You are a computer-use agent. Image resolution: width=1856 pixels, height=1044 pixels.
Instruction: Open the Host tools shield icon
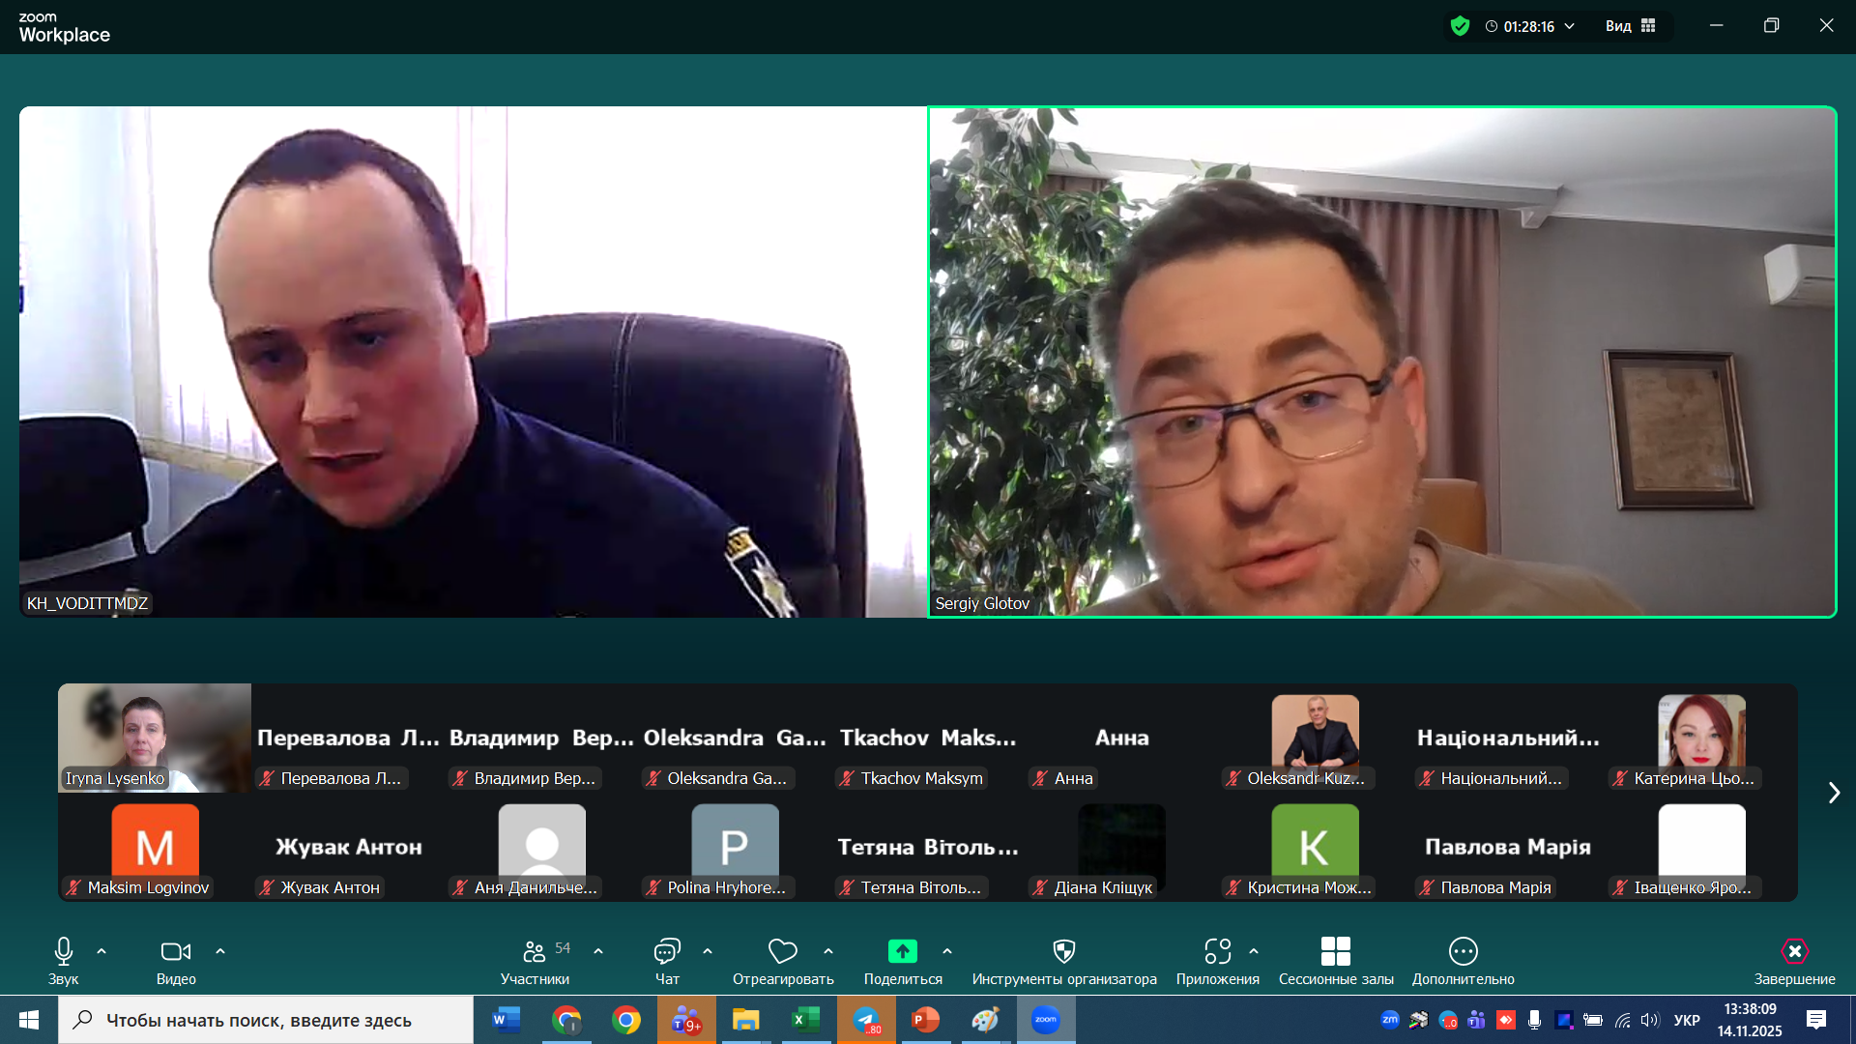point(1063,952)
